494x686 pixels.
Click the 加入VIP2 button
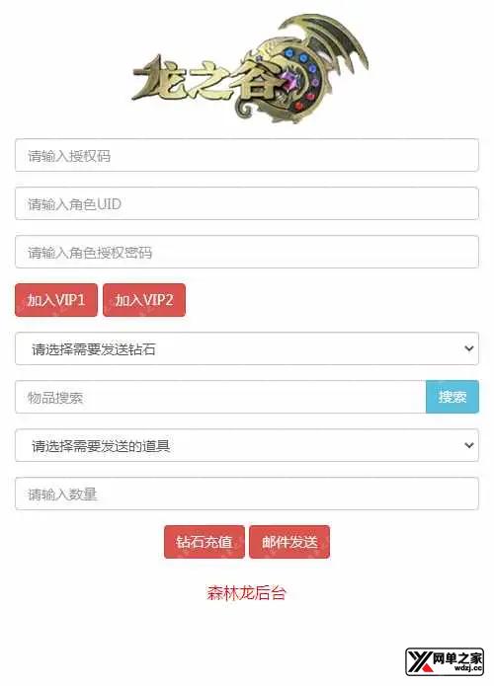point(144,300)
